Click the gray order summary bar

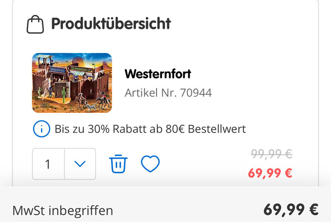click(x=165, y=204)
